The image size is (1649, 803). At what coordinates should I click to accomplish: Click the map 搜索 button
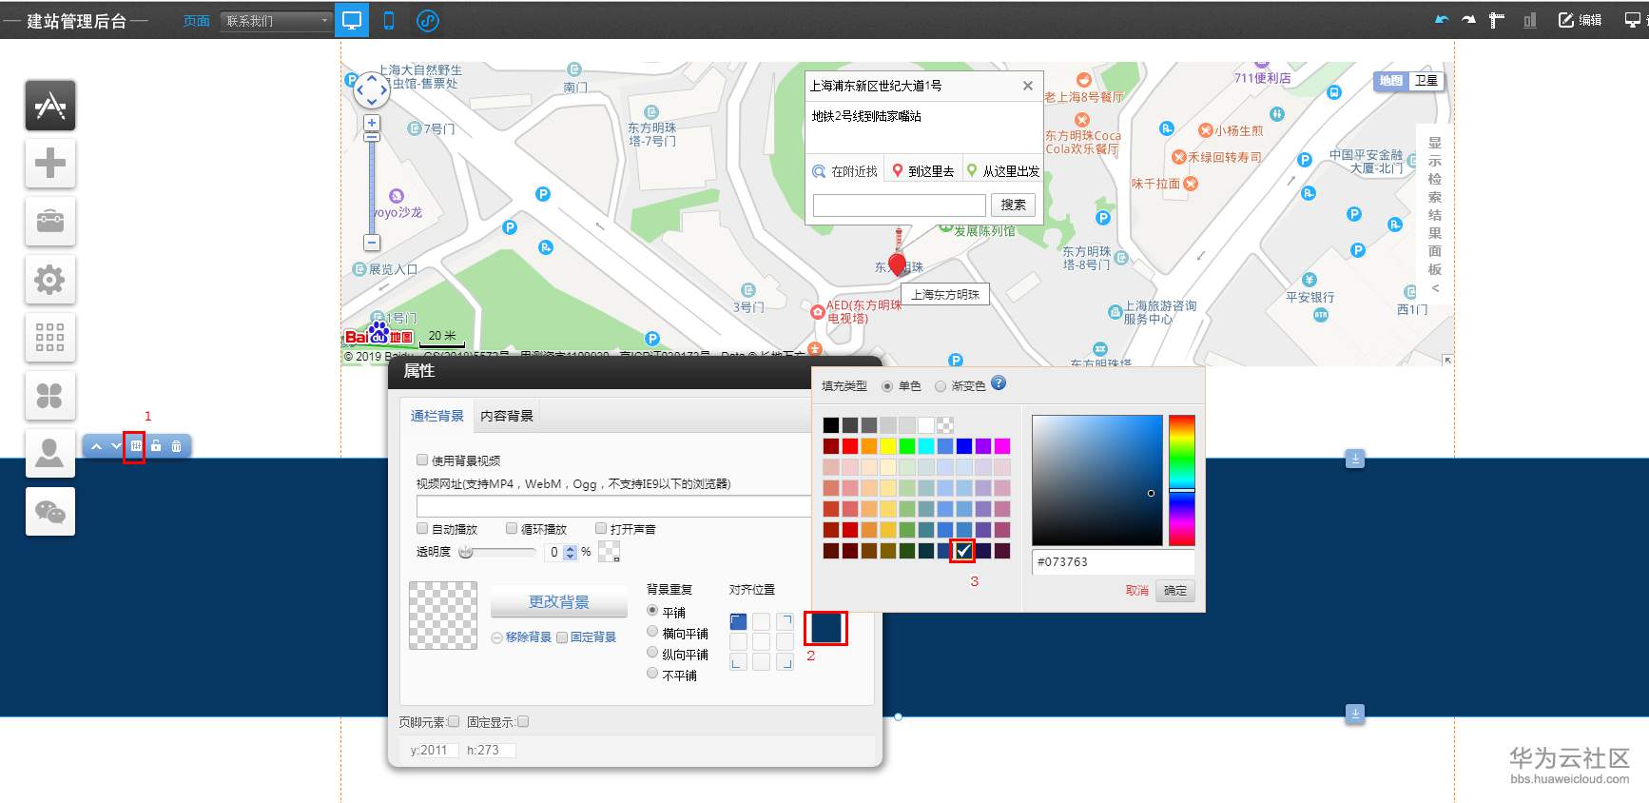pos(1013,205)
